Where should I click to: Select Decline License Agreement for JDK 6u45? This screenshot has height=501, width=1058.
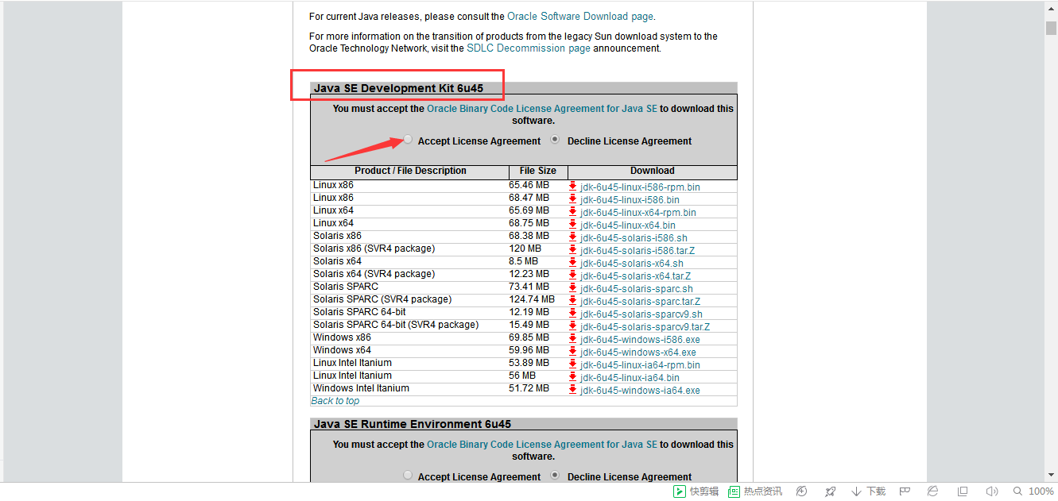[x=556, y=140]
